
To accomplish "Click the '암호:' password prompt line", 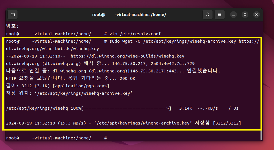I will pyautogui.click(x=12, y=26).
